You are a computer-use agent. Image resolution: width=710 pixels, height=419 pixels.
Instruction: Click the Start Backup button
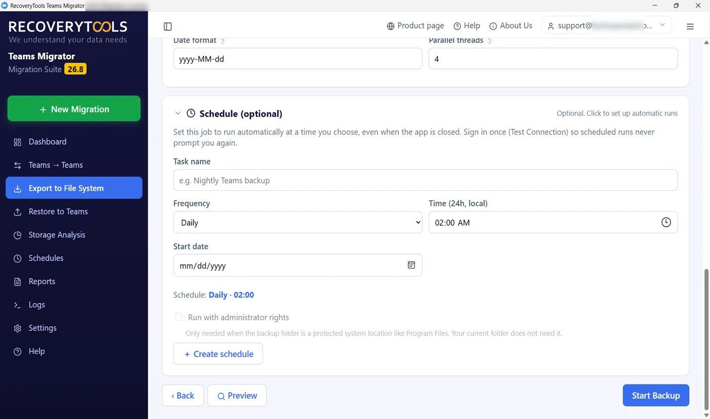pos(656,395)
